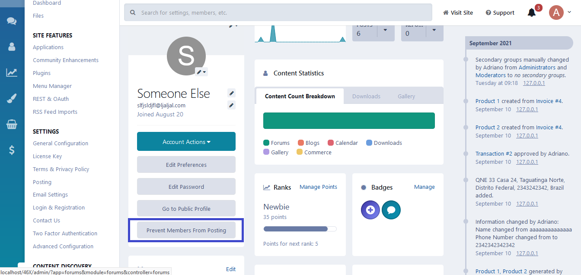Open the notifications bell icon
Screen dimensions: 581x275
(x=532, y=12)
